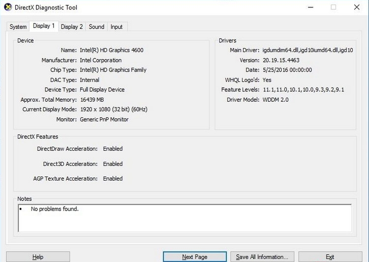Click the 'Direct3D Acceleration:' label

70,164
